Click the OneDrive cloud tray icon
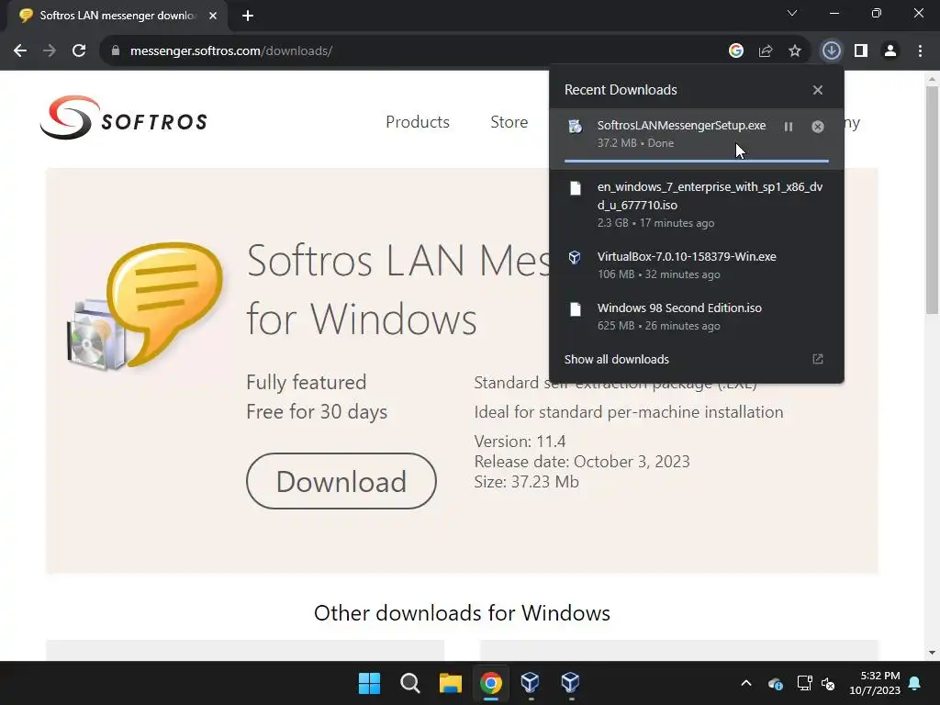This screenshot has height=705, width=940. pos(775,683)
